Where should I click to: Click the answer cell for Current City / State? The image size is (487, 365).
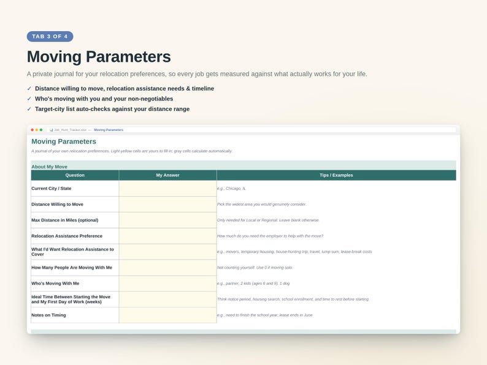coord(167,189)
